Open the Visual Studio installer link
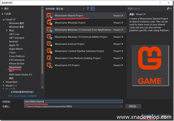 22,96
